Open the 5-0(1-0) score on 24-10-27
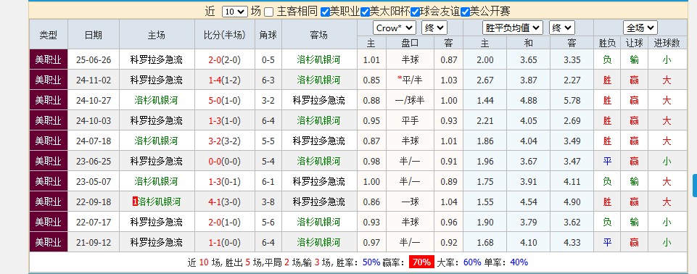Screen dimensions: 697x274 (225, 100)
